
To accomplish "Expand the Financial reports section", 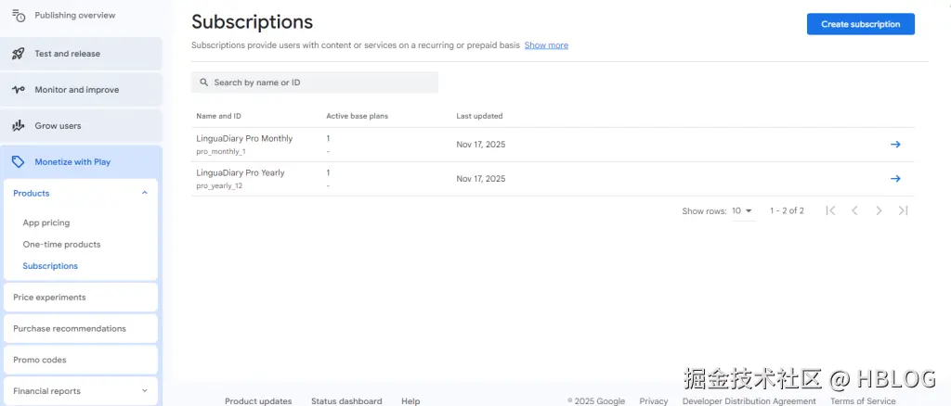I will click(x=144, y=391).
